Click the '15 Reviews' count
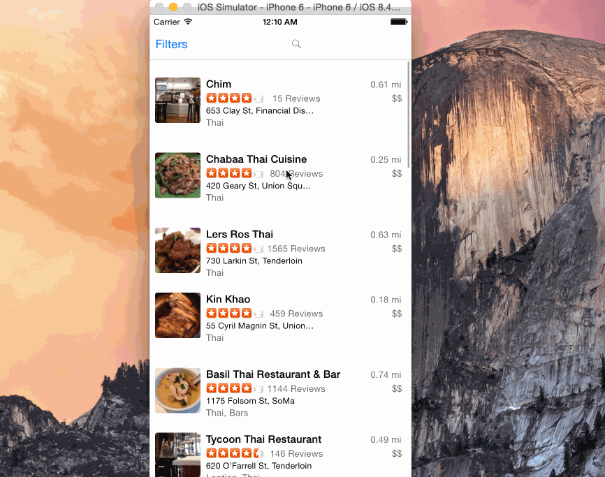This screenshot has height=477, width=605. 296,98
